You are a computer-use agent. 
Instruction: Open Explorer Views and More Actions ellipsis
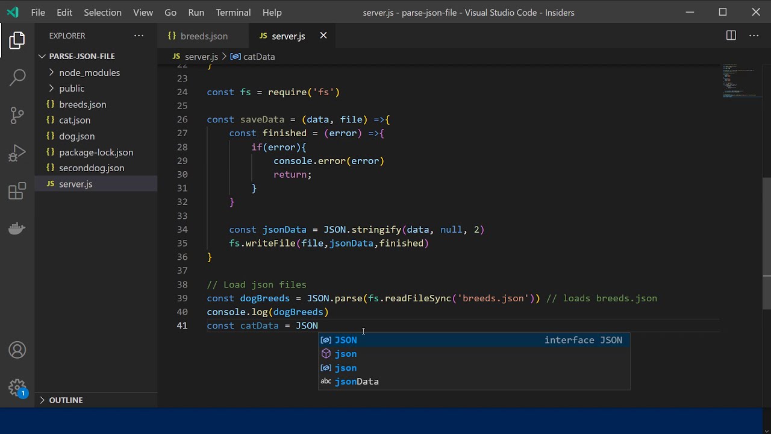[x=139, y=36]
